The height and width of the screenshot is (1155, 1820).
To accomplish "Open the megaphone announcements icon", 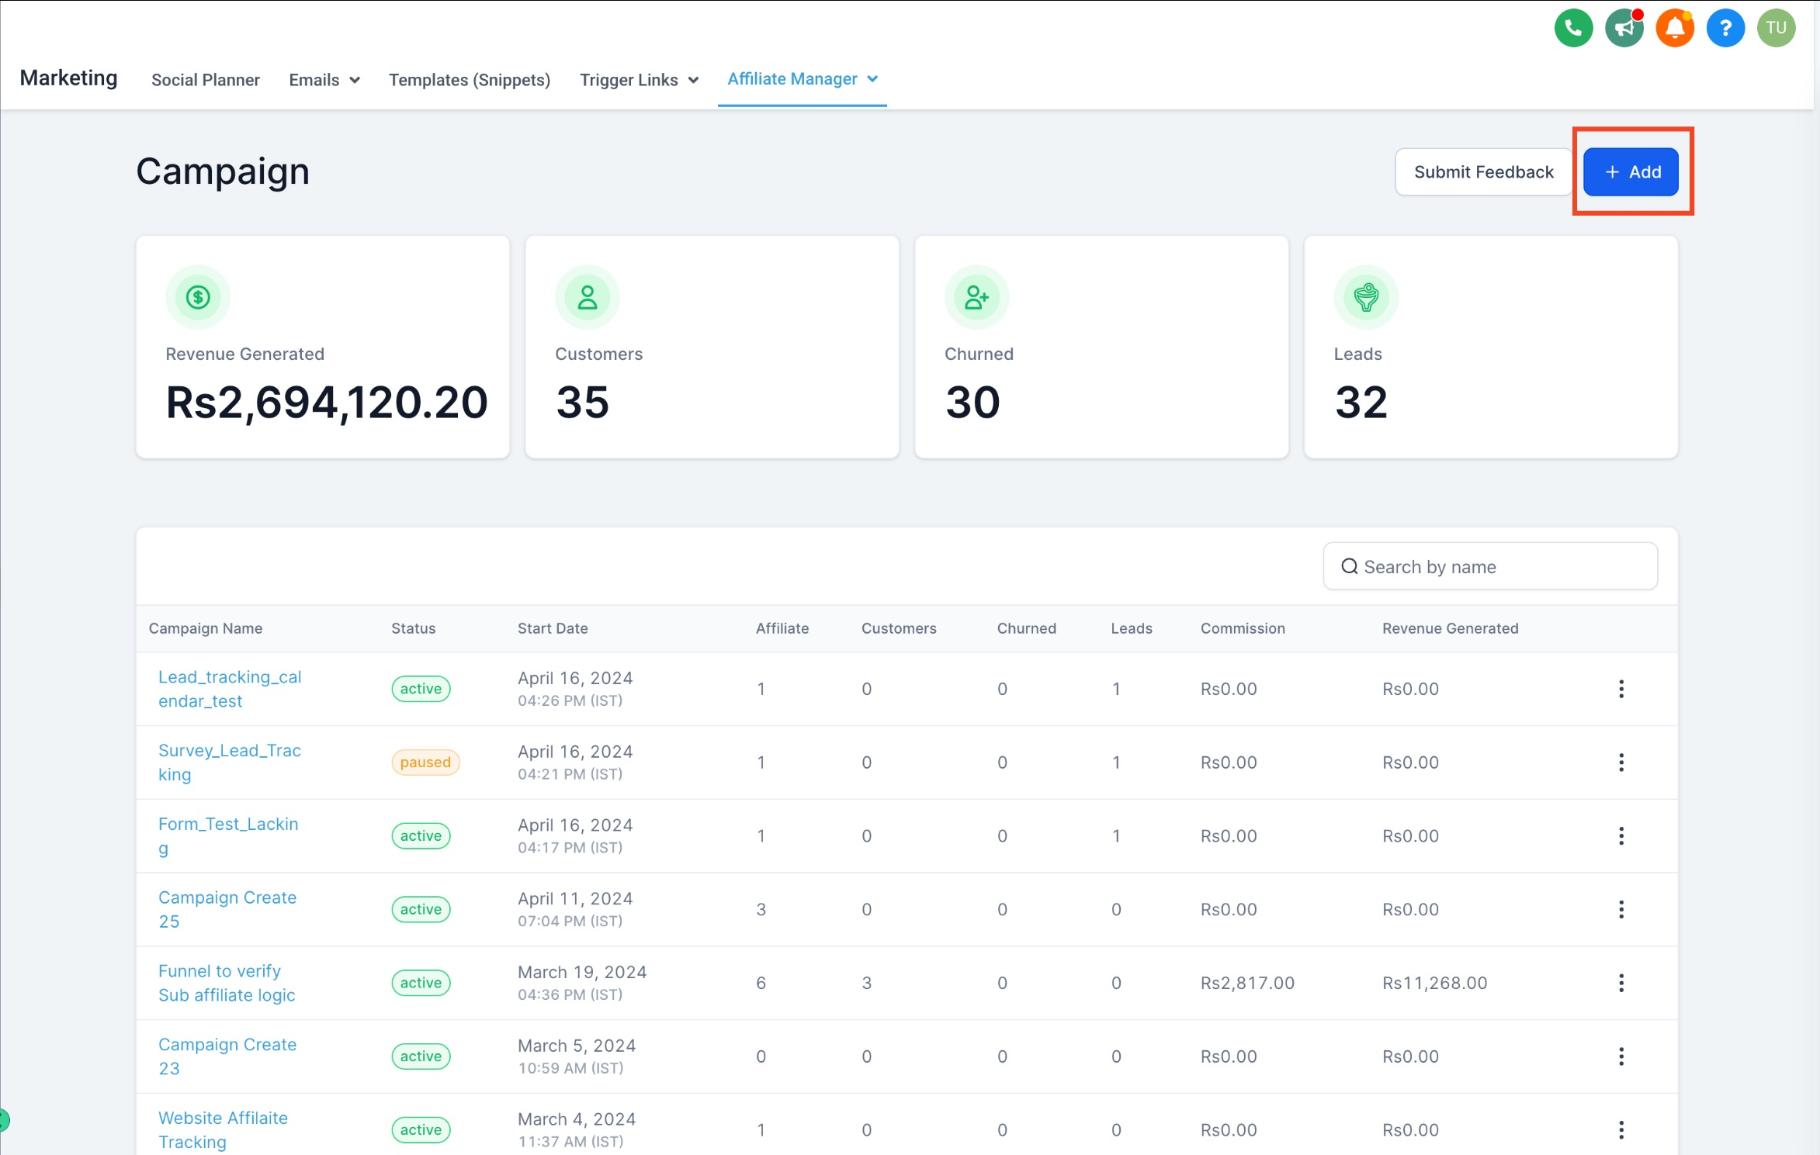I will pyautogui.click(x=1624, y=29).
